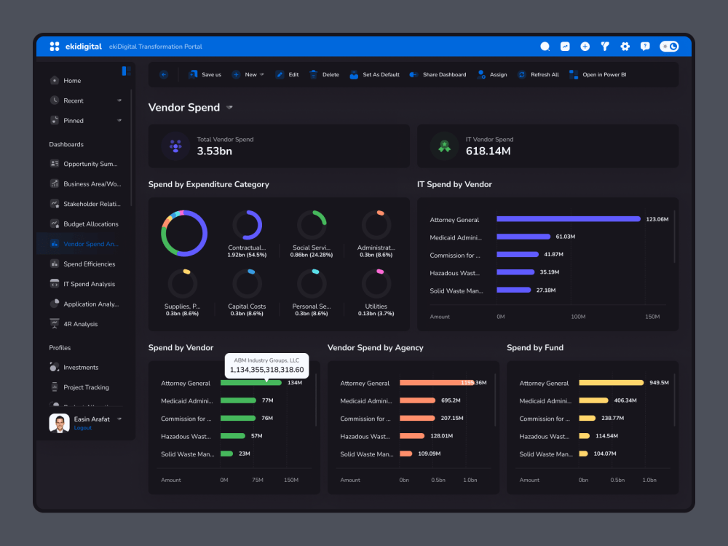Open the filter icon in header
The width and height of the screenshot is (728, 546).
tap(605, 47)
